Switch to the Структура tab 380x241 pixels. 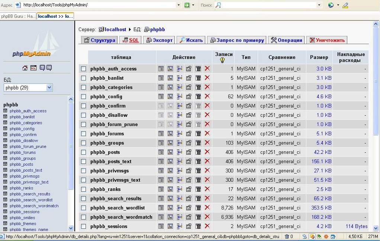click(x=99, y=40)
